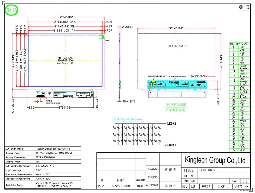
Task: Click the green RoHS logo
Action: click(x=11, y=10)
